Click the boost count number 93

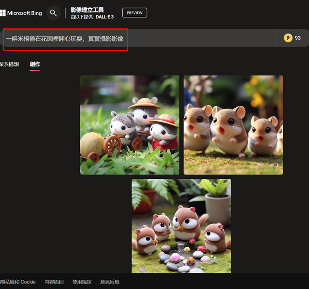[x=298, y=38]
